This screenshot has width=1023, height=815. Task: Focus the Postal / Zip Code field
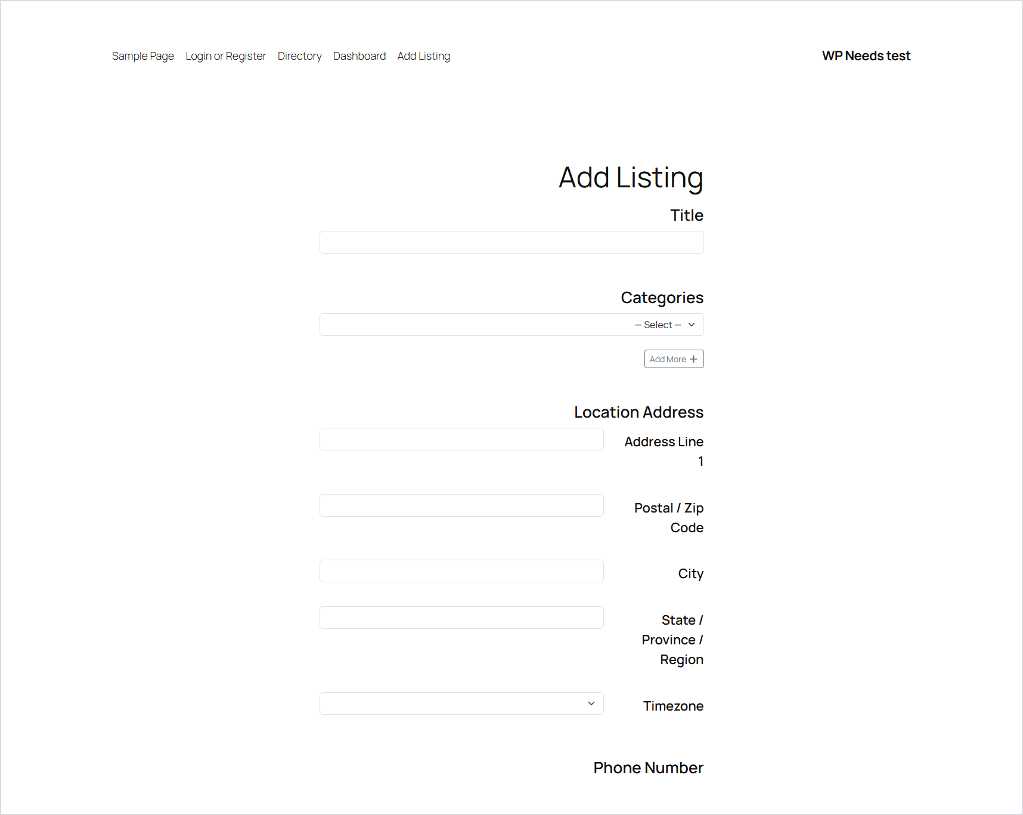click(461, 505)
